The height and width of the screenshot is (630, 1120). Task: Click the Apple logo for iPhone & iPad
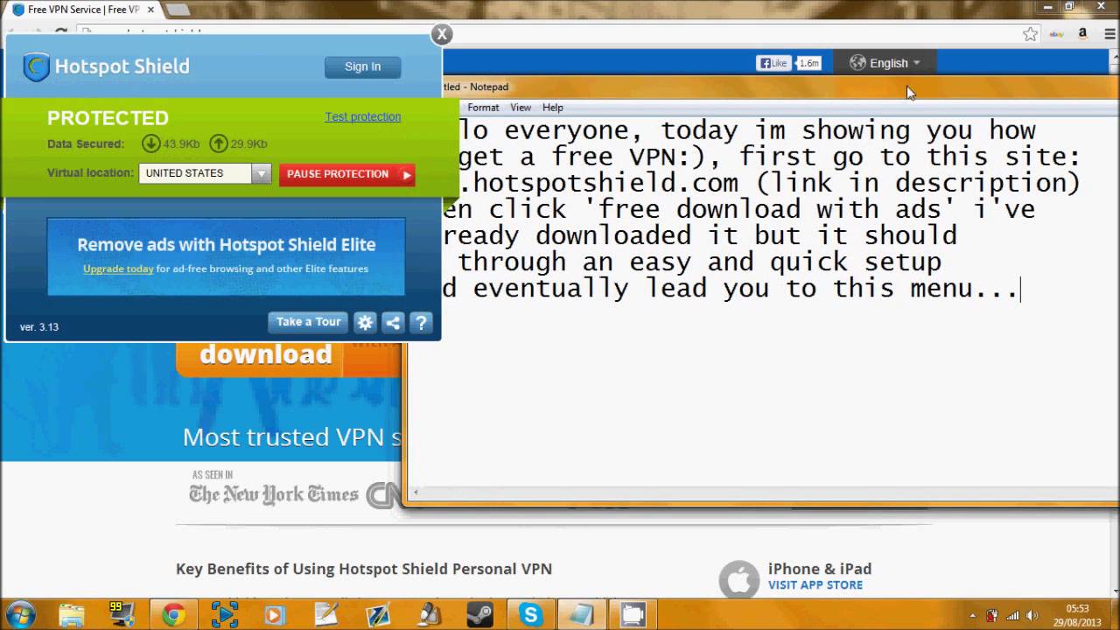739,579
